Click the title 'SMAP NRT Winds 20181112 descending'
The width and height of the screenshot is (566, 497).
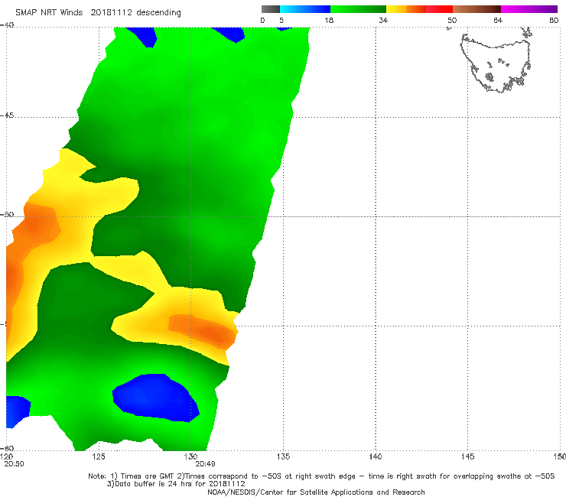[x=98, y=13]
